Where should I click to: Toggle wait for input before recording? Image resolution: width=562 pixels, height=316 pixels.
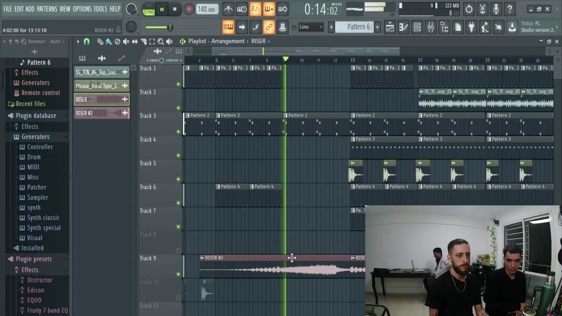coord(241,9)
